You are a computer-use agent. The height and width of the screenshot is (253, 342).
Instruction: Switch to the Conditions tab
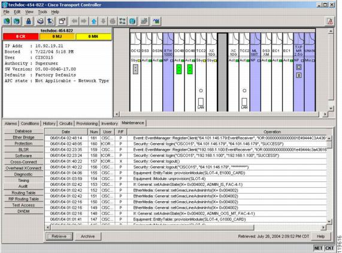(x=30, y=123)
